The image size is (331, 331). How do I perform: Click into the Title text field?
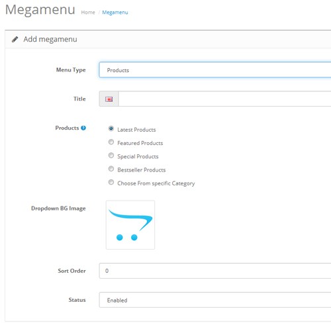click(x=224, y=99)
